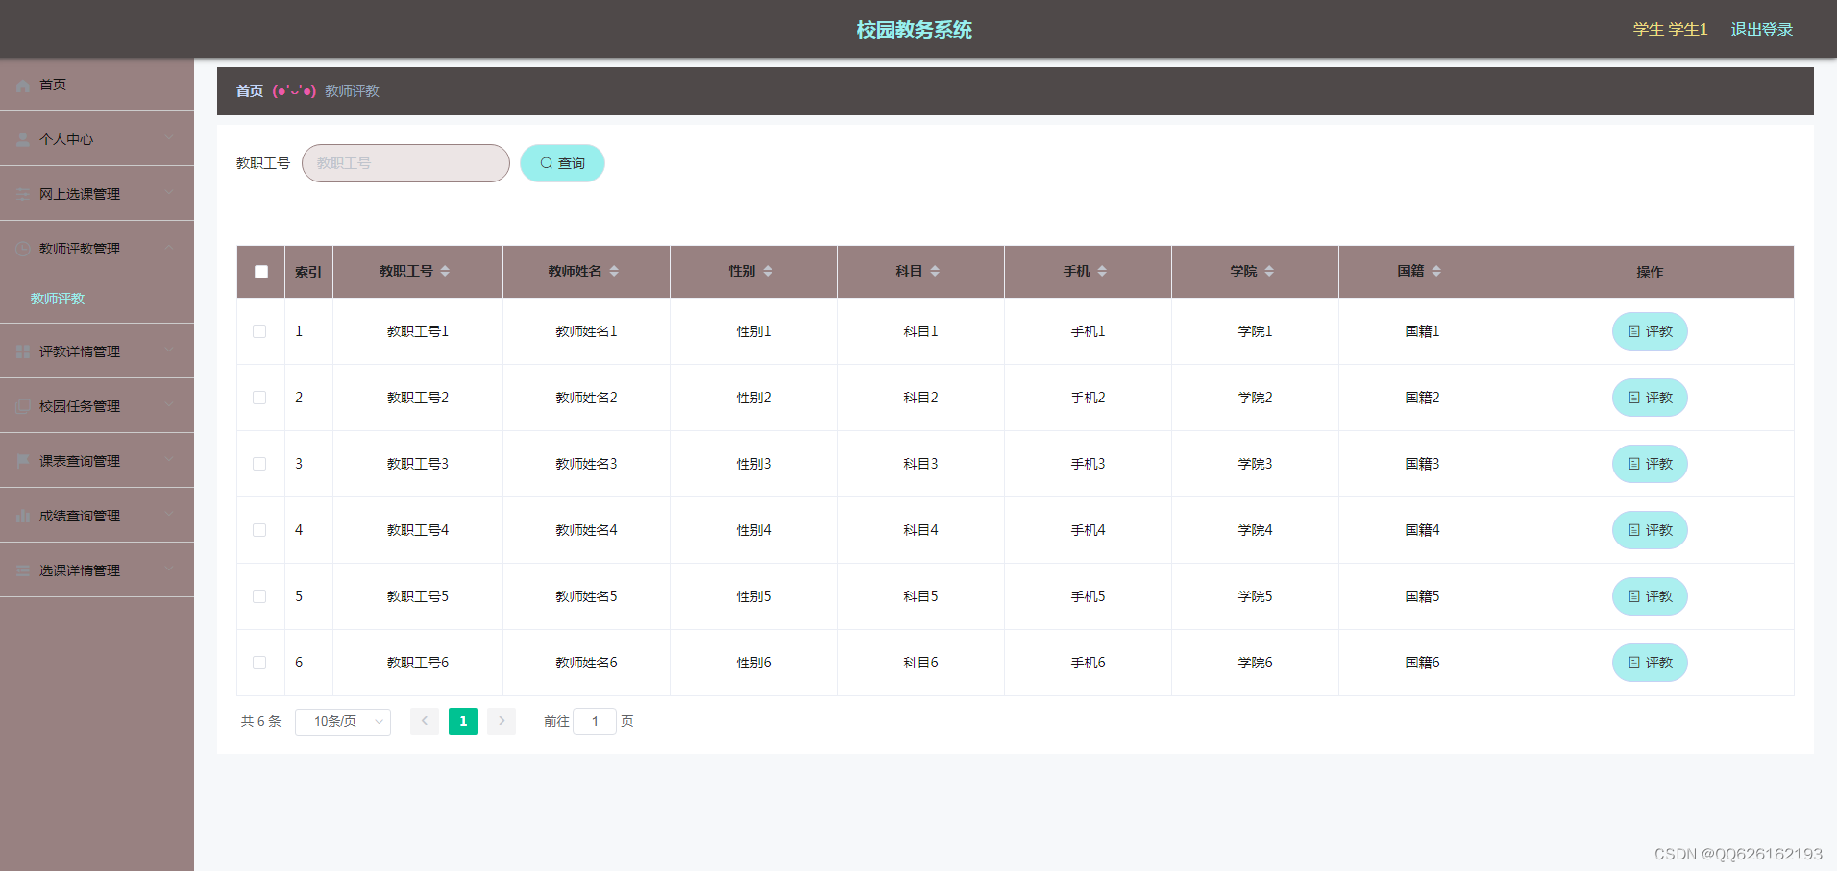Open 选课详情管理 sidebar menu item
The width and height of the screenshot is (1837, 871).
pos(97,570)
